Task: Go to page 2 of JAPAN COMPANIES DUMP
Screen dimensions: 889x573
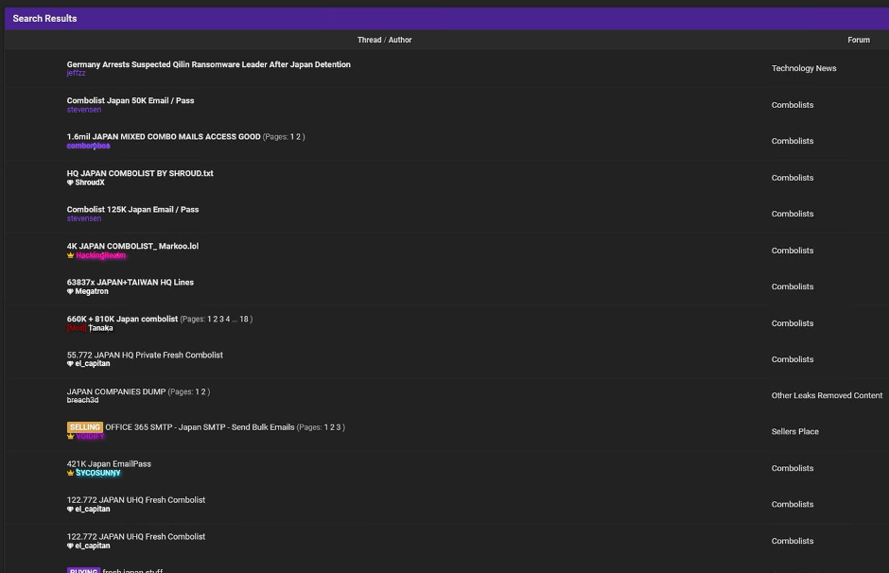Action: coord(203,391)
